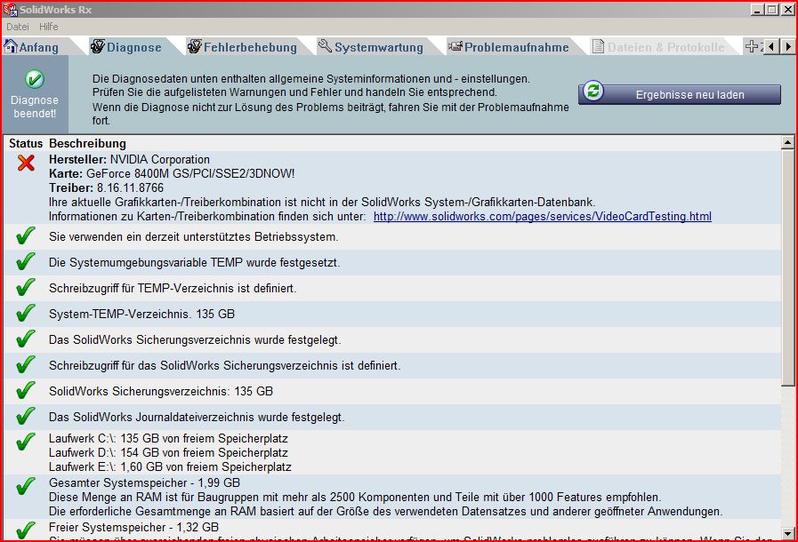Select 'Laufwerk D:\: 154 GB' line
The height and width of the screenshot is (542, 798).
click(168, 453)
